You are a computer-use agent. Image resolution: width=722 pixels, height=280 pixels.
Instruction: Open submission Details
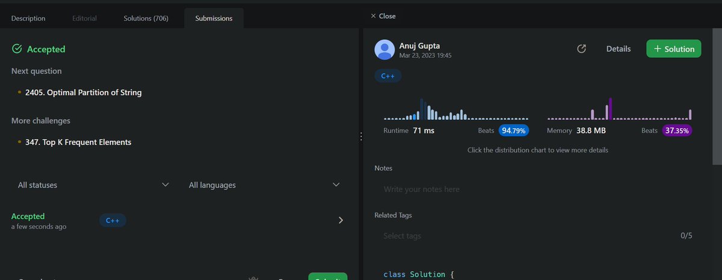click(x=619, y=49)
